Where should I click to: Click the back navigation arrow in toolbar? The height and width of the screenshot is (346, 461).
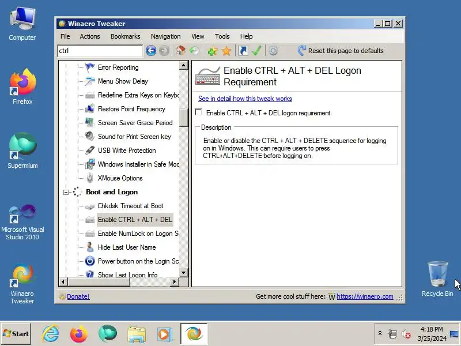coord(151,51)
